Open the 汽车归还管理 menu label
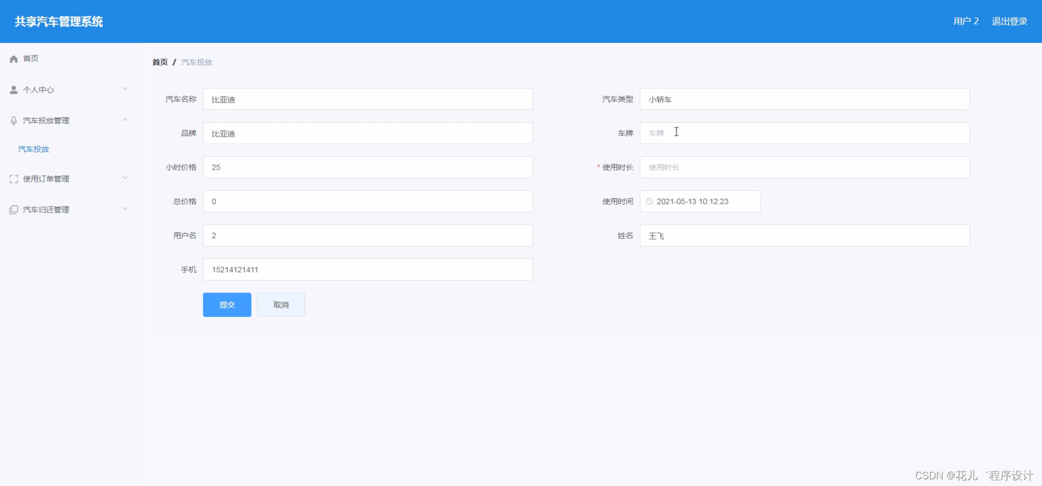The width and height of the screenshot is (1042, 486). (46, 210)
